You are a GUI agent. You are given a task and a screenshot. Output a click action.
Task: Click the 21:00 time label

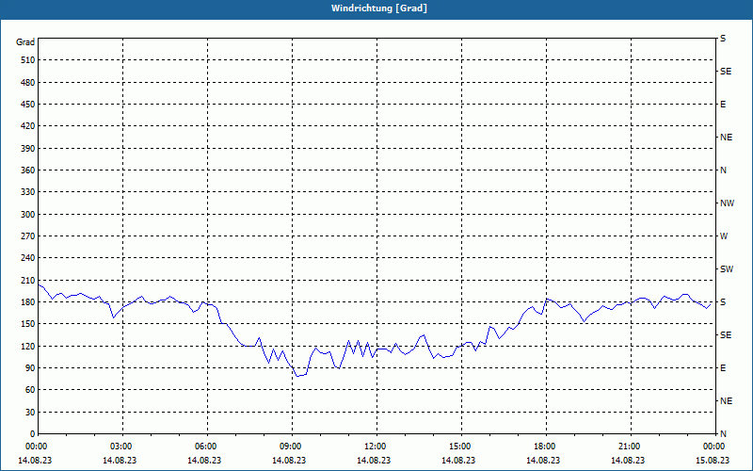628,447
